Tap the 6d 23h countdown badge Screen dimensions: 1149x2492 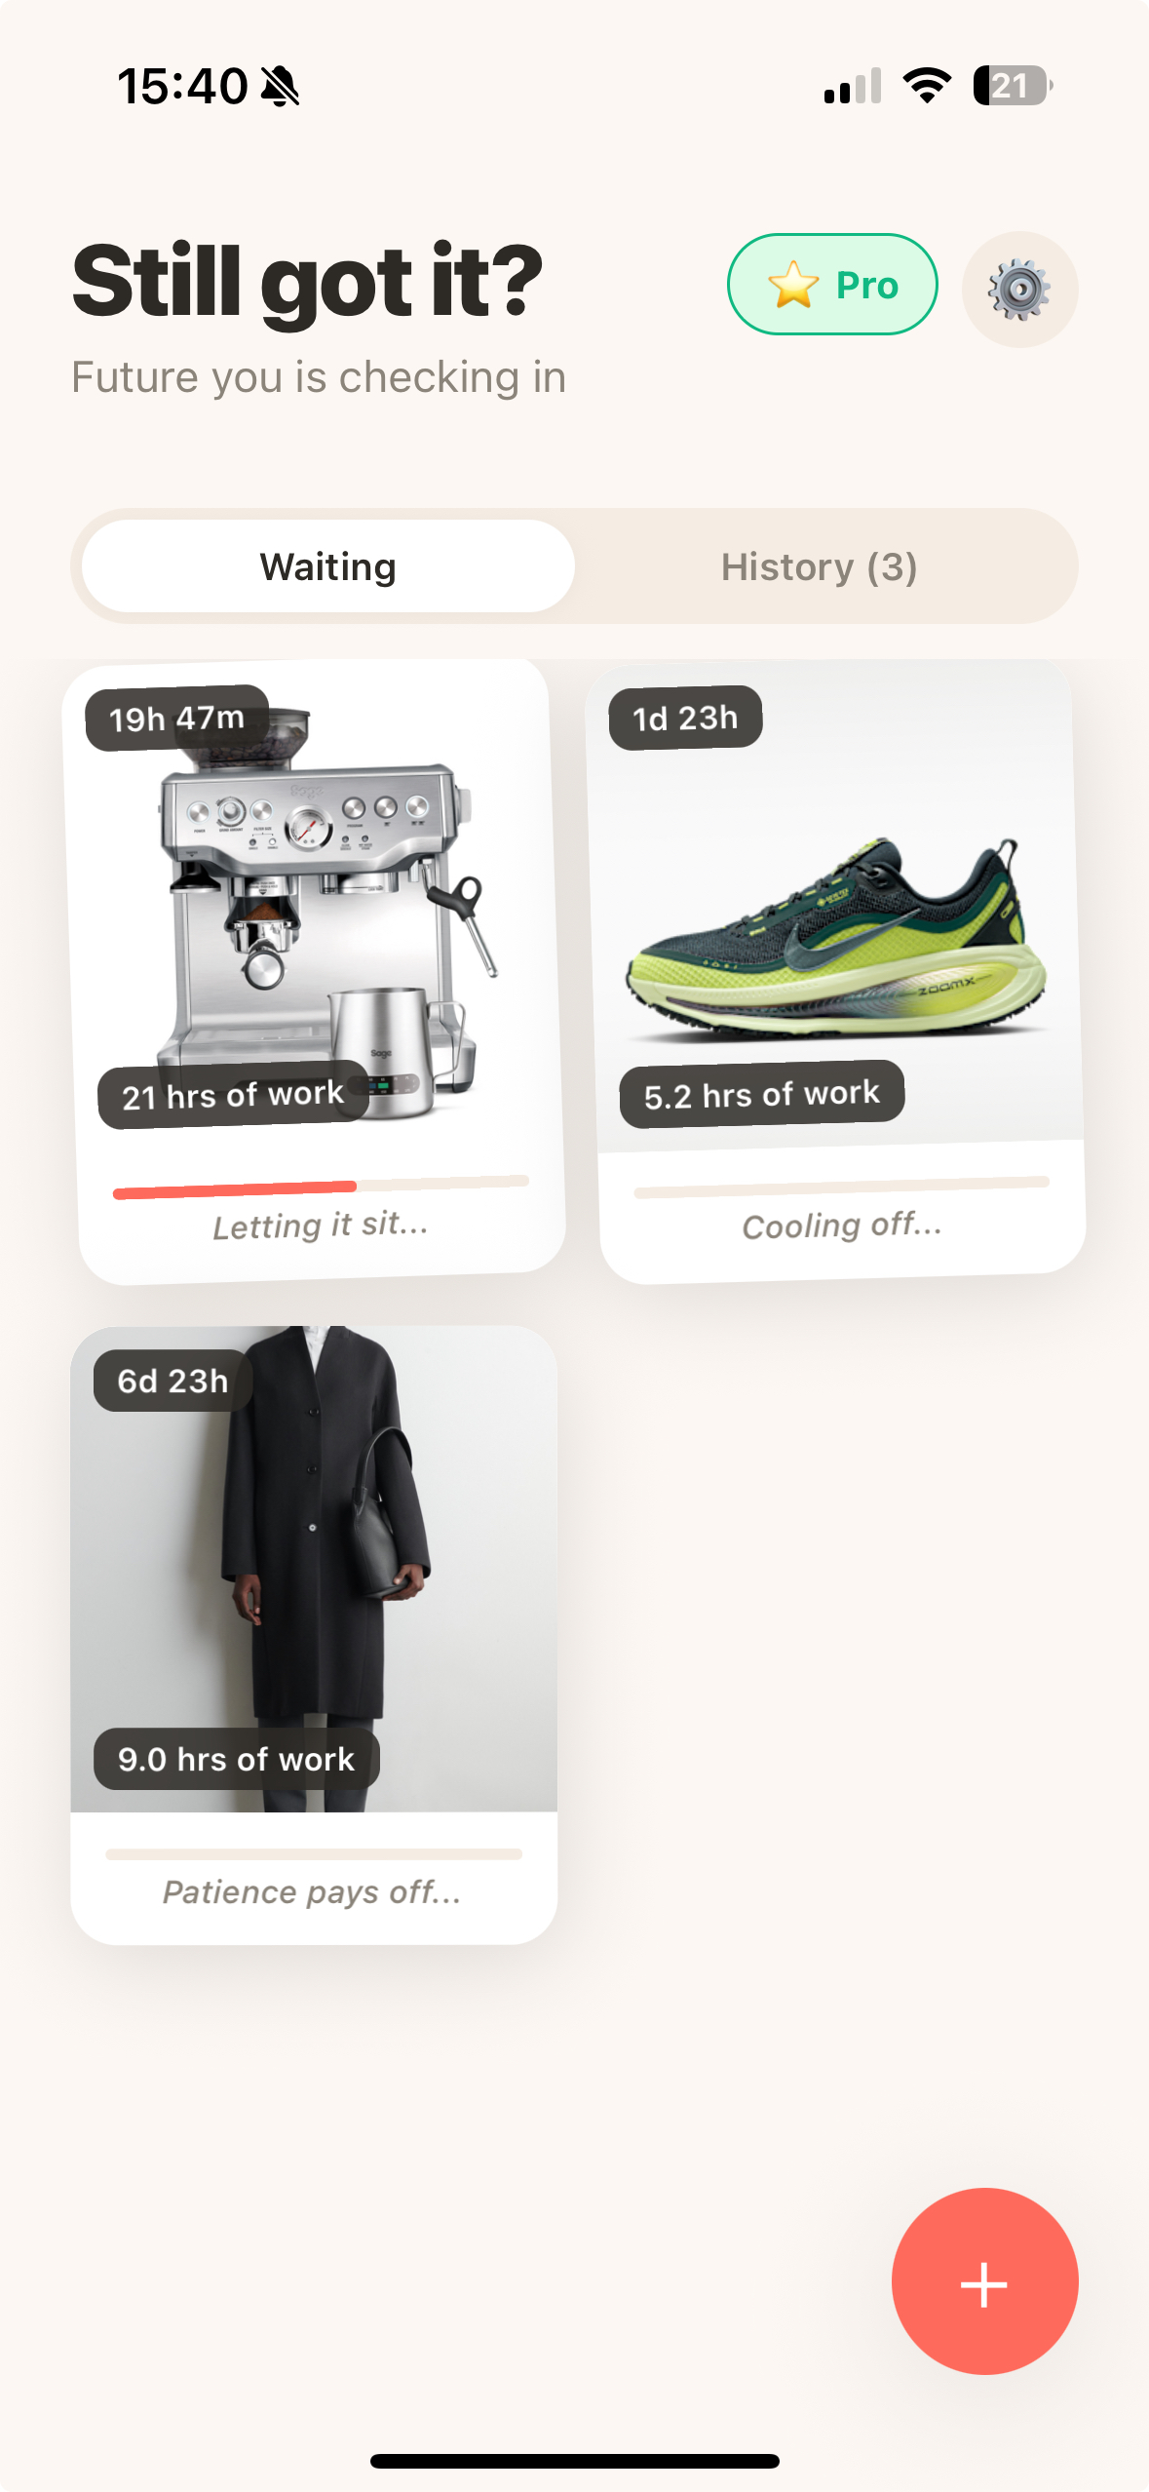click(172, 1381)
